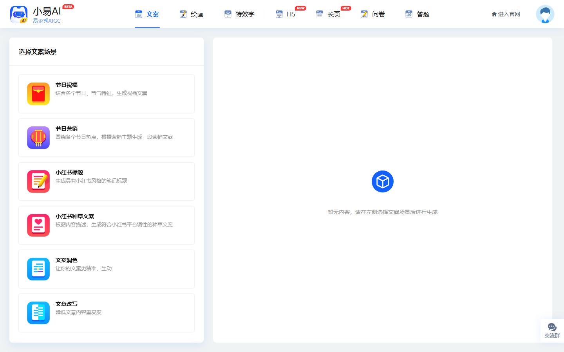Click the H5 page icon
Image resolution: width=564 pixels, height=352 pixels.
[279, 14]
